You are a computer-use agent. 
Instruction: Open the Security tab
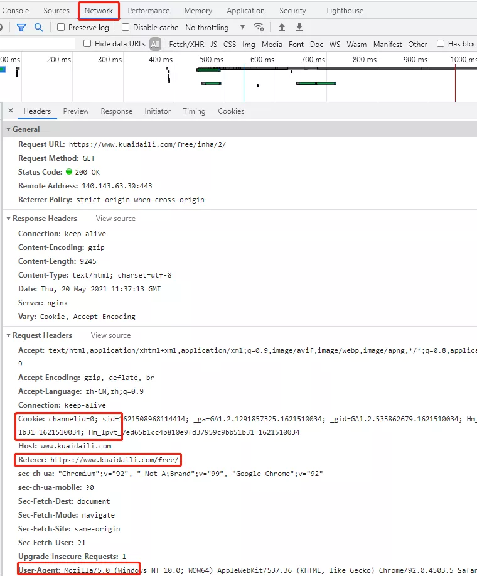292,11
